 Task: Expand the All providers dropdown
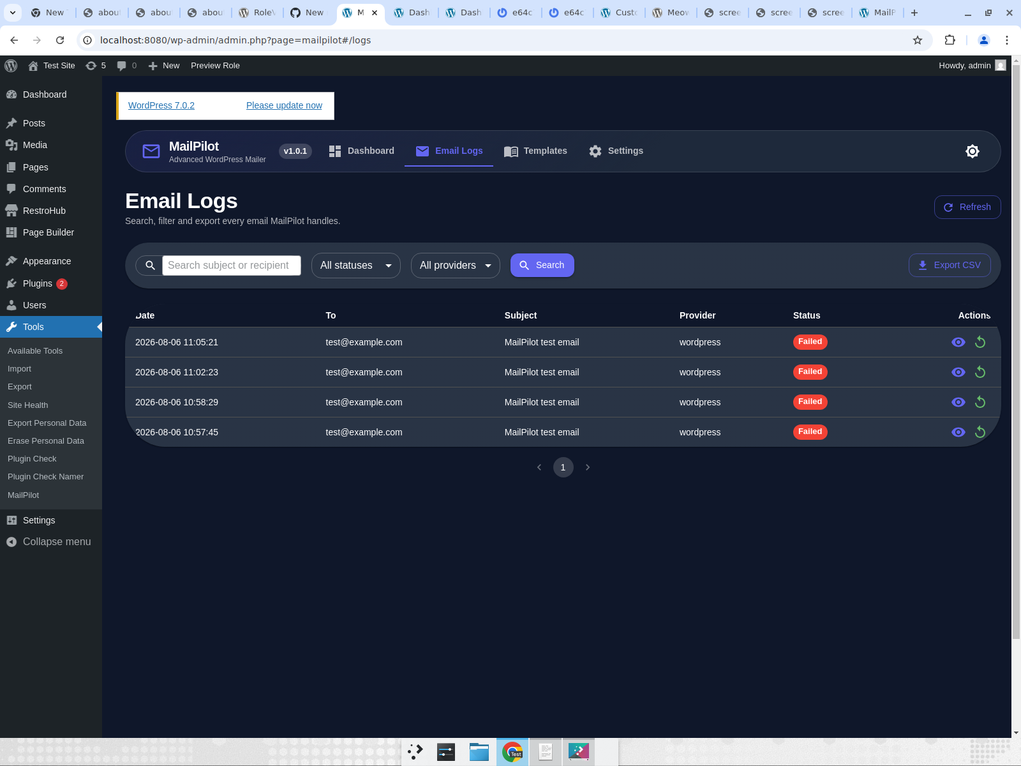click(x=456, y=266)
